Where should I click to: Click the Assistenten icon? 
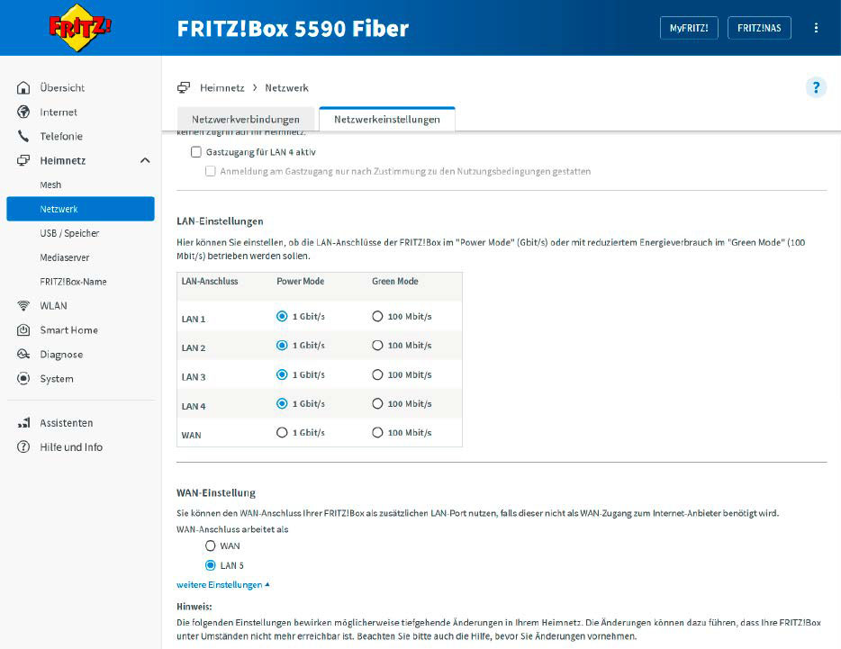[23, 423]
